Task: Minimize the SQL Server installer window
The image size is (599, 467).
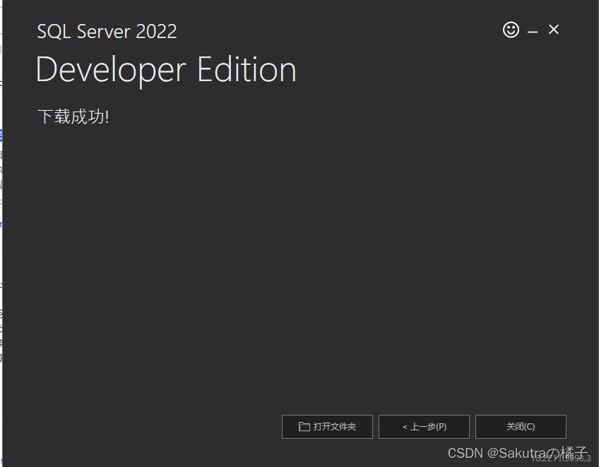Action: coord(533,32)
